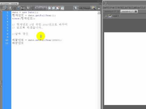Open Debug Options
The width and height of the screenshot is (146, 109).
(32, 8)
